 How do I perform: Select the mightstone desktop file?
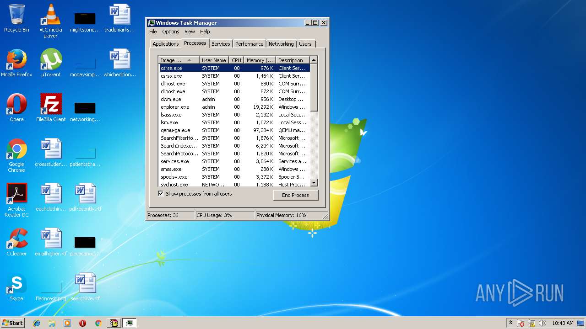pos(85,21)
